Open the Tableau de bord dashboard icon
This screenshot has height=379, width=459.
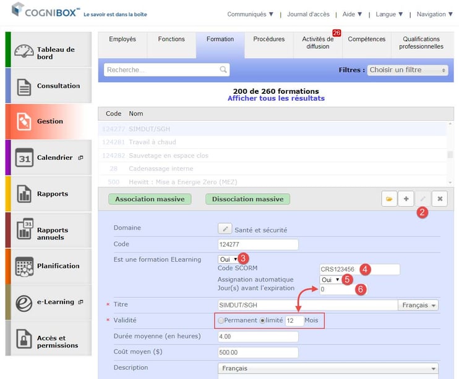pos(24,52)
